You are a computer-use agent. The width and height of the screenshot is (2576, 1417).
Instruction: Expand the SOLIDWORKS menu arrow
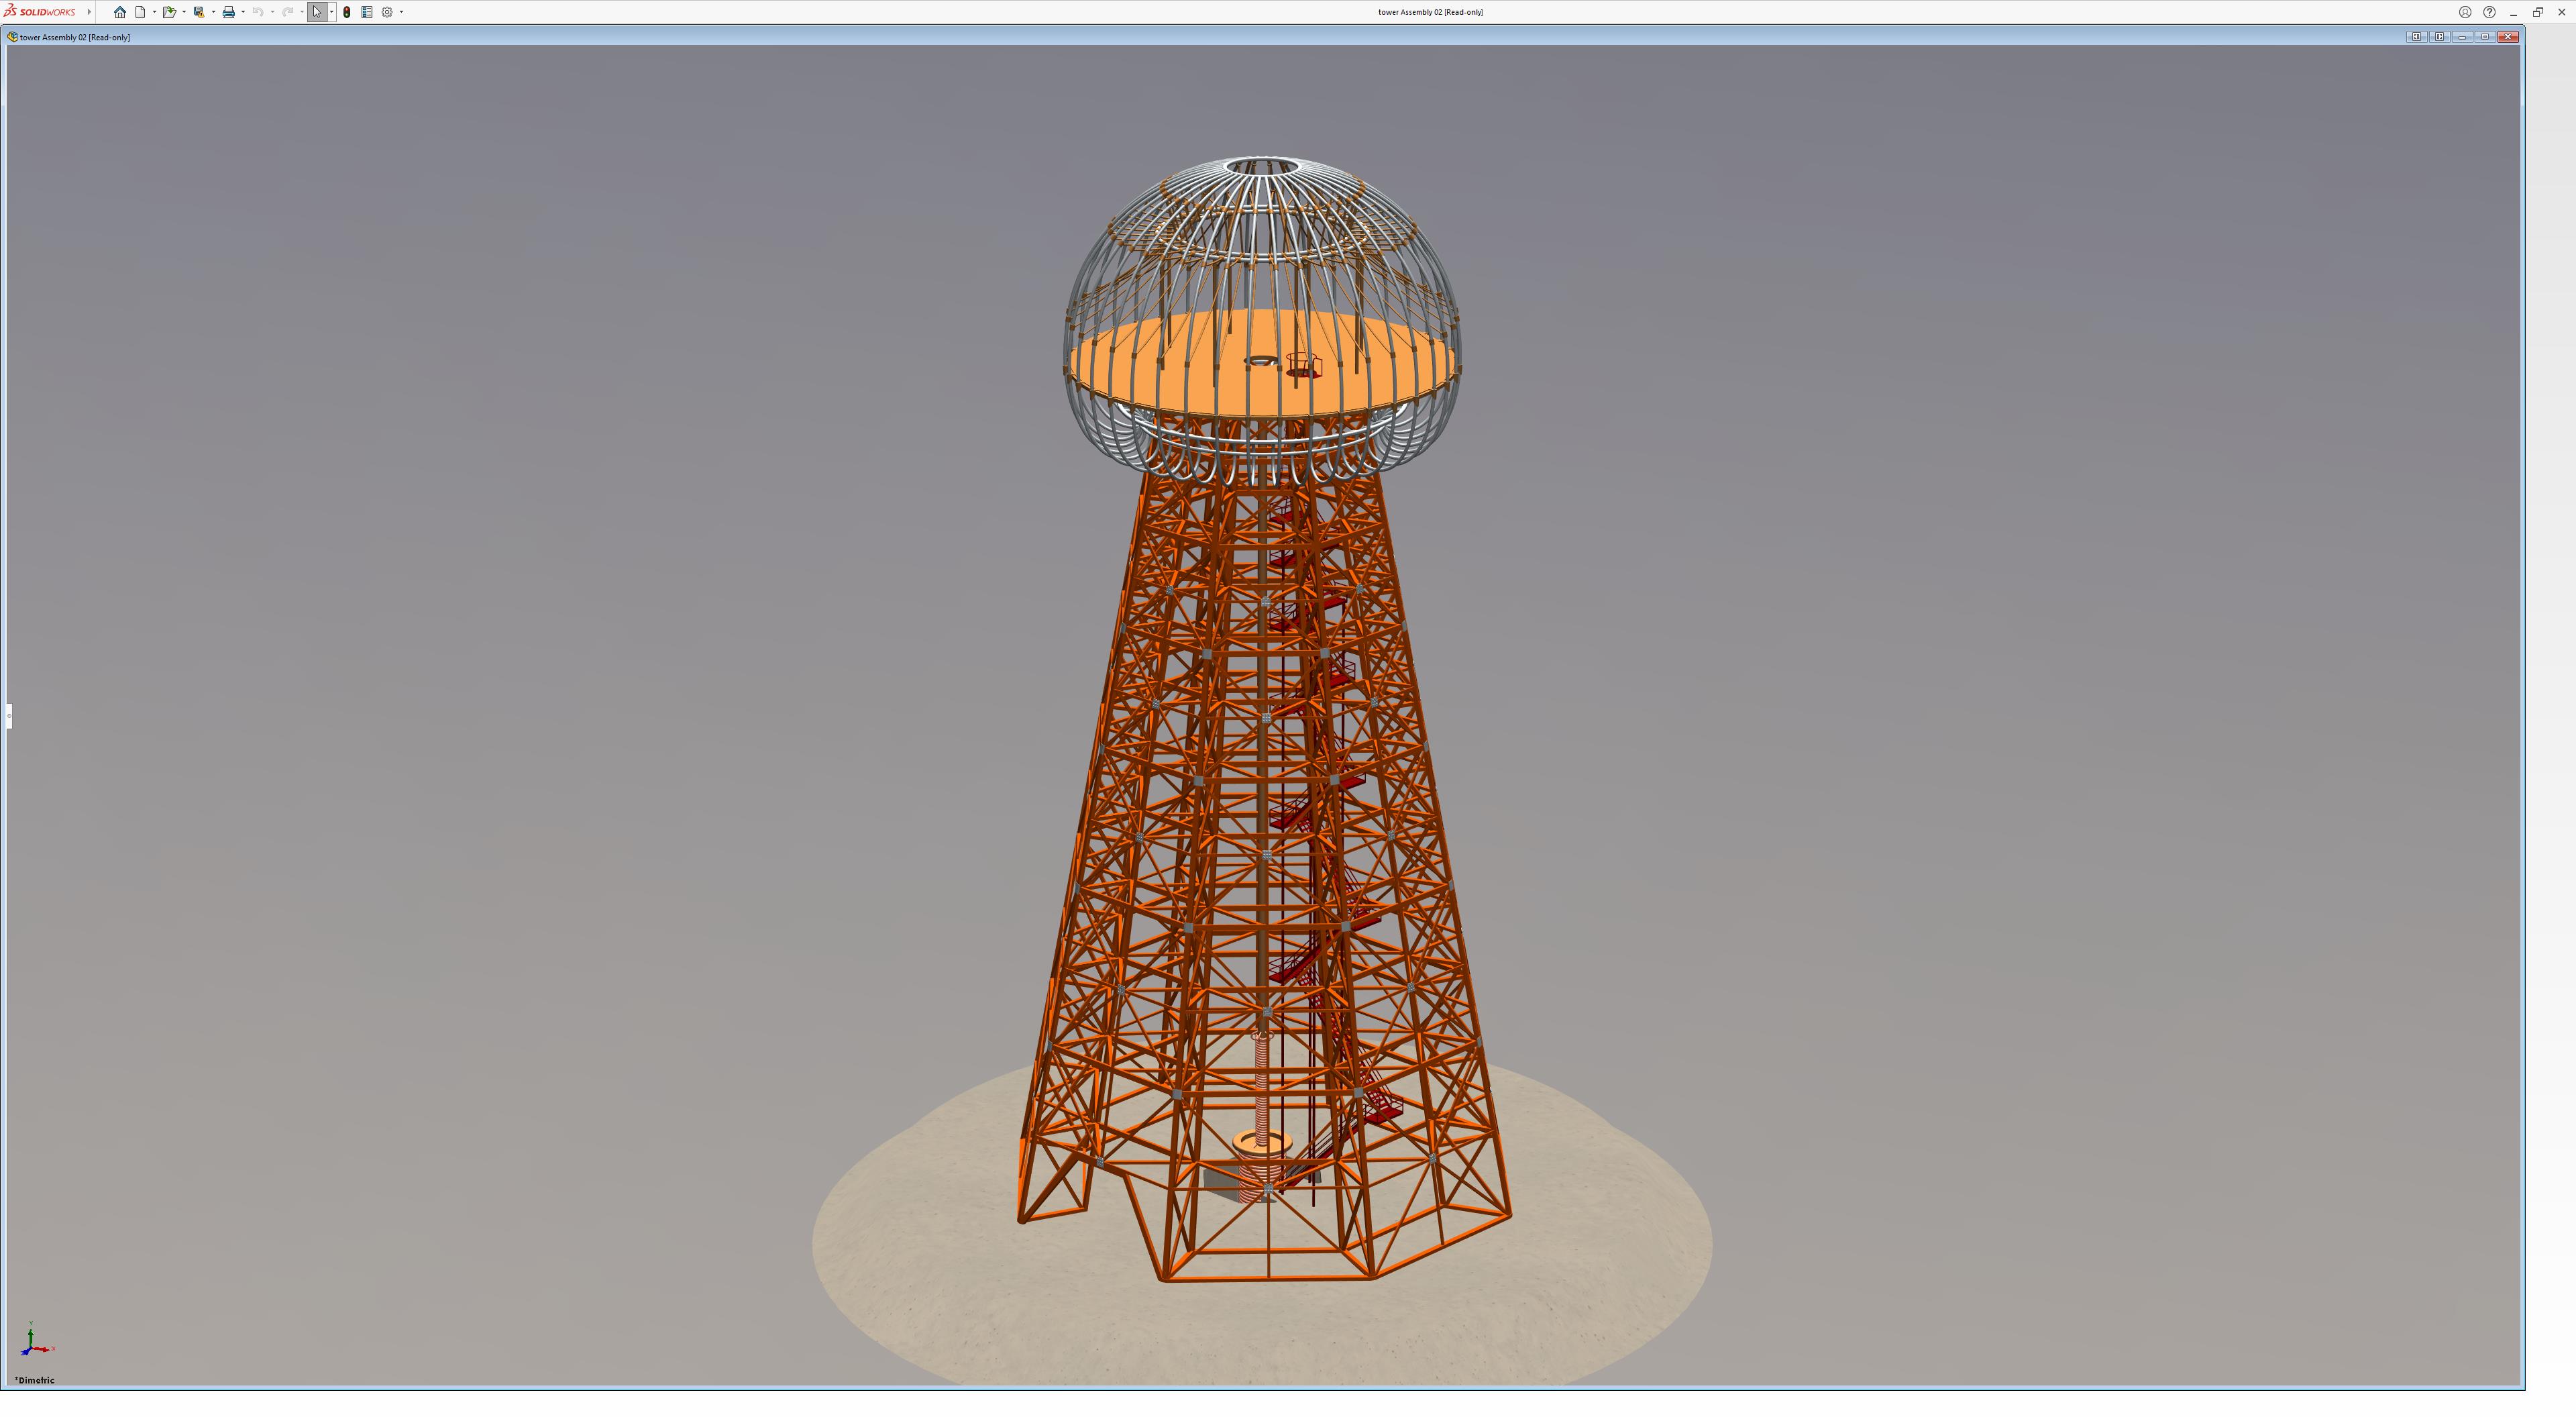pyautogui.click(x=89, y=12)
